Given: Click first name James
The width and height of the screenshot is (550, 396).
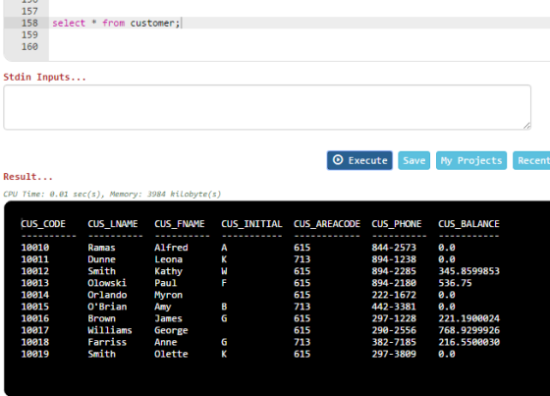Looking at the screenshot, I should coord(168,318).
